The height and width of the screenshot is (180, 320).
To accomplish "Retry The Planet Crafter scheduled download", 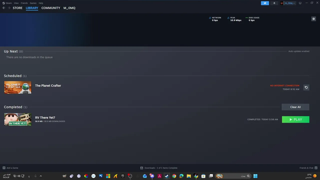I will [x=306, y=87].
